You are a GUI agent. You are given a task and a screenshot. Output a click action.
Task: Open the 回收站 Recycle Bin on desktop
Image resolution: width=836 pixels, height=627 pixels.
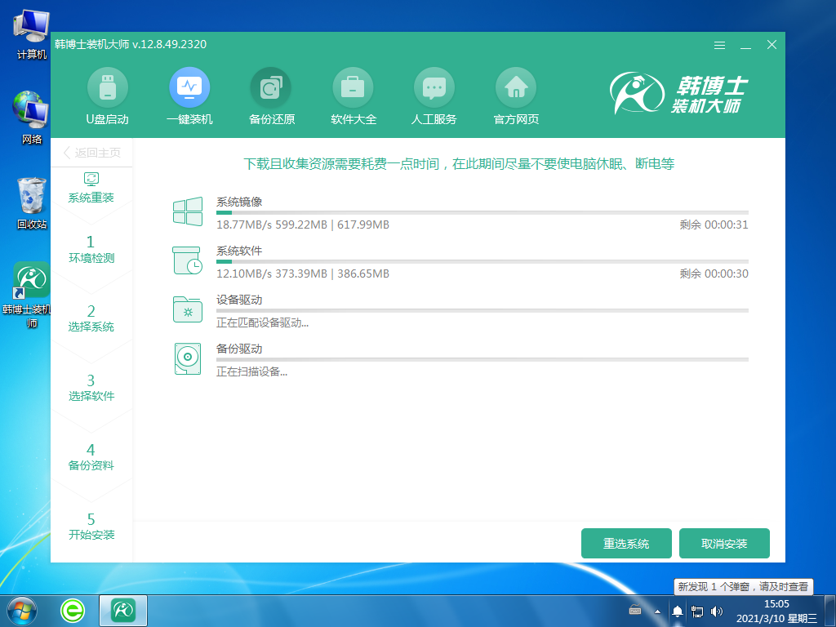click(30, 198)
